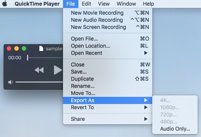This screenshot has width=201, height=137.
Task: Expand the Revert To submenu
Action: pos(108,107)
